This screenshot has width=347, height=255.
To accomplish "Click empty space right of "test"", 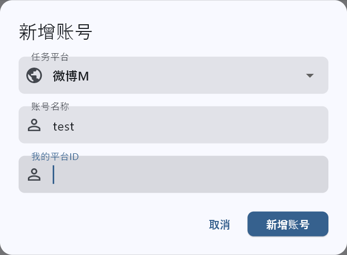I will [196, 125].
